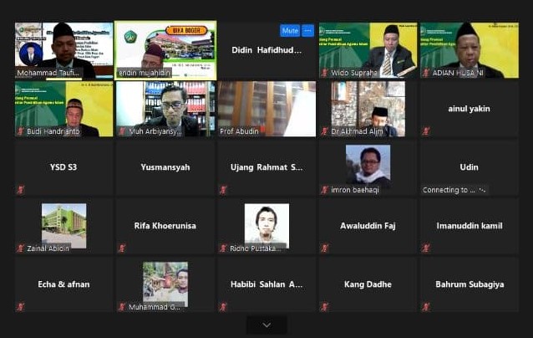Open the more options ellipsis on Didin's tile

point(307,31)
